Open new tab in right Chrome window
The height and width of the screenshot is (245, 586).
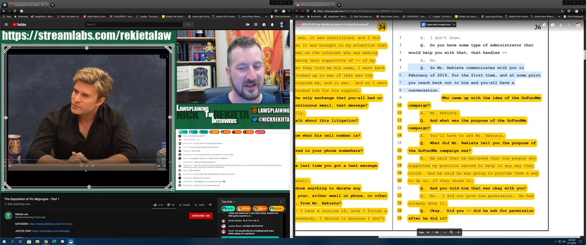(339, 5)
